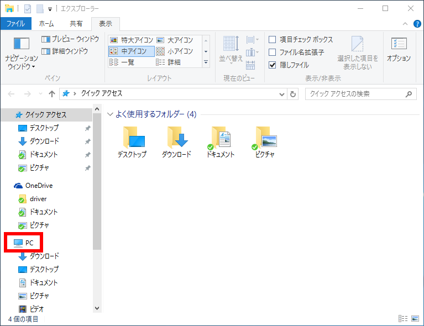Expand layout gallery more button
Viewport: 424px width, 326px height.
click(x=206, y=62)
